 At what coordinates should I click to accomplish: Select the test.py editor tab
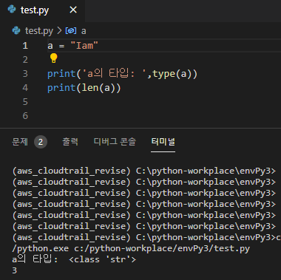42,10
